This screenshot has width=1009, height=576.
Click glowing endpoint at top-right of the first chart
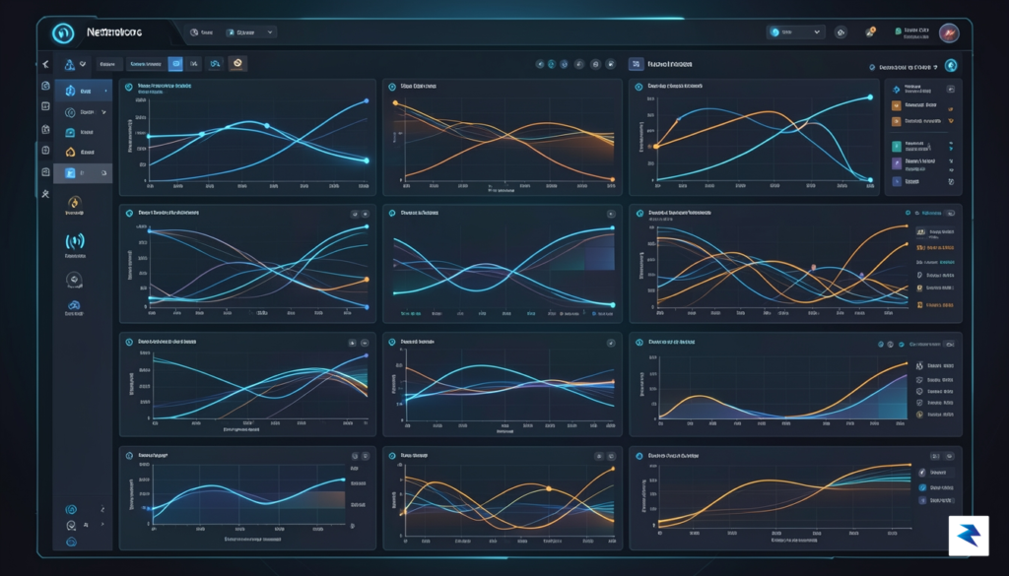click(367, 101)
